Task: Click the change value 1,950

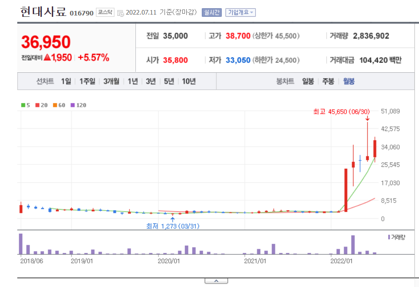Action: (x=61, y=57)
